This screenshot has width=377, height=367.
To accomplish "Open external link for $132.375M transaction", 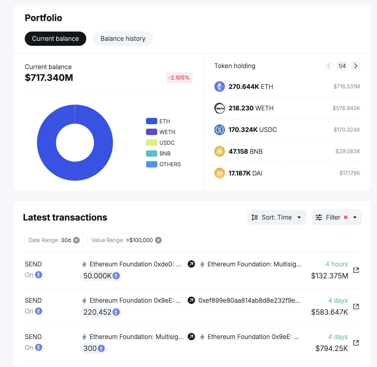I will tap(356, 270).
